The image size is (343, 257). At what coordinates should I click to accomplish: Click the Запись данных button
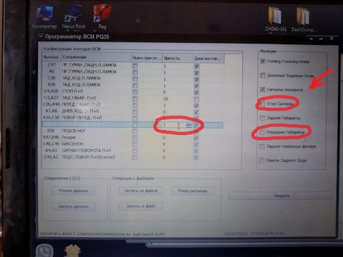(73, 206)
